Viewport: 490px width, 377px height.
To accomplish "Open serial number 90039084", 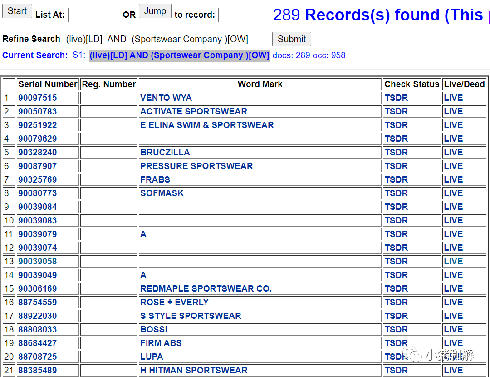I will (38, 207).
